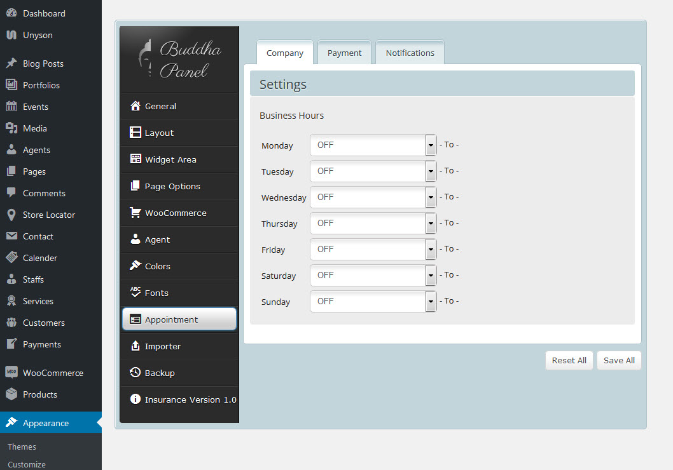
Task: Click the Reset All button
Action: tap(569, 360)
